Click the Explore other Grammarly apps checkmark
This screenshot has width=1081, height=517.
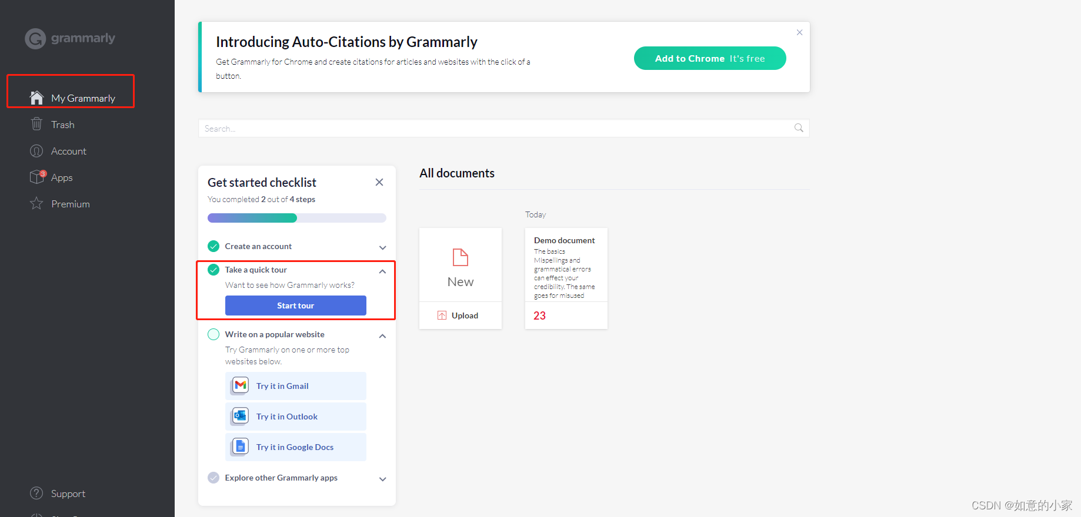213,478
